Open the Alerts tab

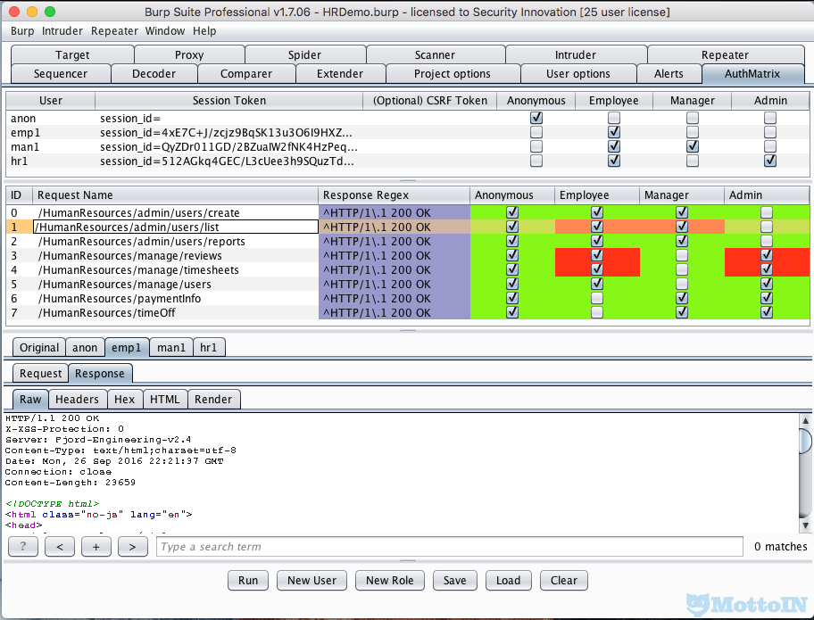[669, 74]
